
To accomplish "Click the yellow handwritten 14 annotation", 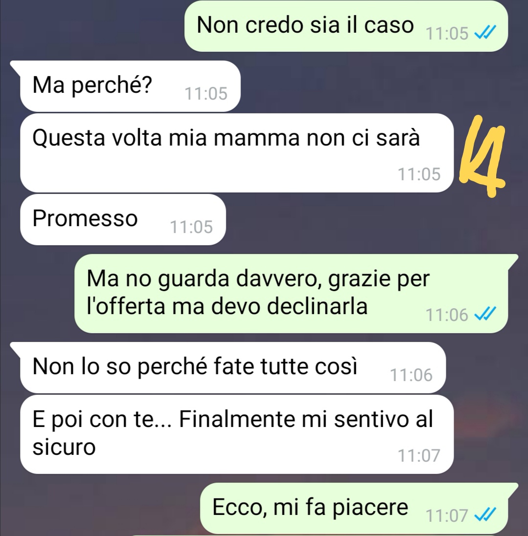I will (482, 156).
